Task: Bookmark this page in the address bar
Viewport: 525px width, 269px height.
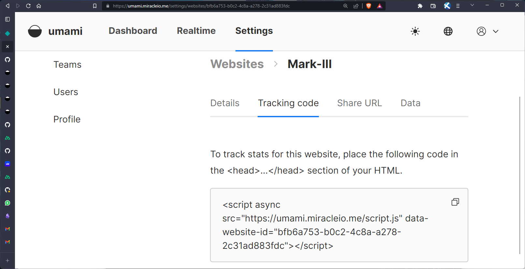Action: (95, 6)
